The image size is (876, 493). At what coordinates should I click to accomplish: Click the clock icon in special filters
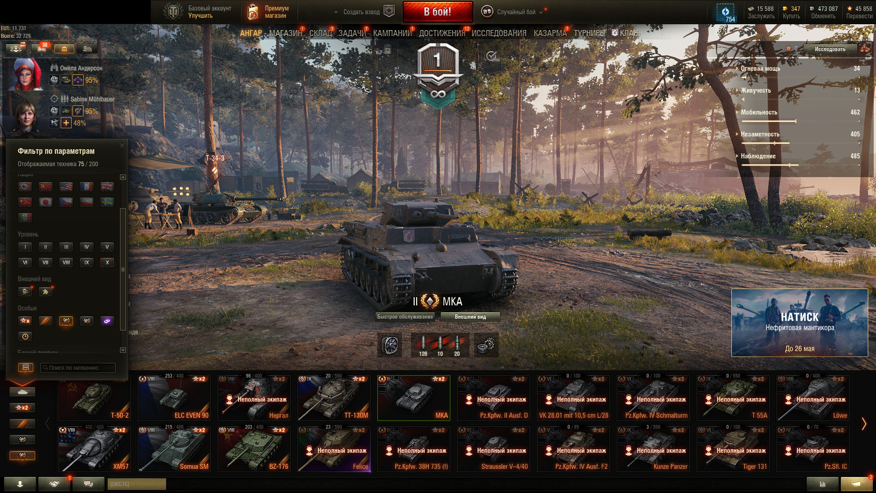click(x=25, y=336)
